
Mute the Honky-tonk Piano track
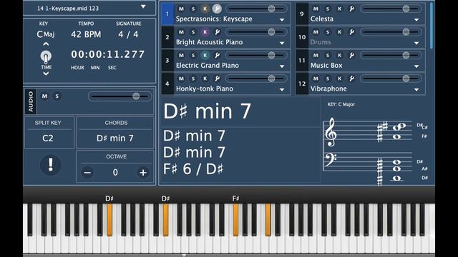point(181,79)
